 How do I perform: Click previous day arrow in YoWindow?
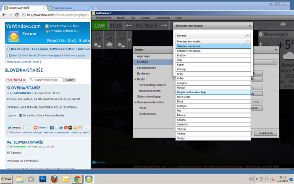129,26
